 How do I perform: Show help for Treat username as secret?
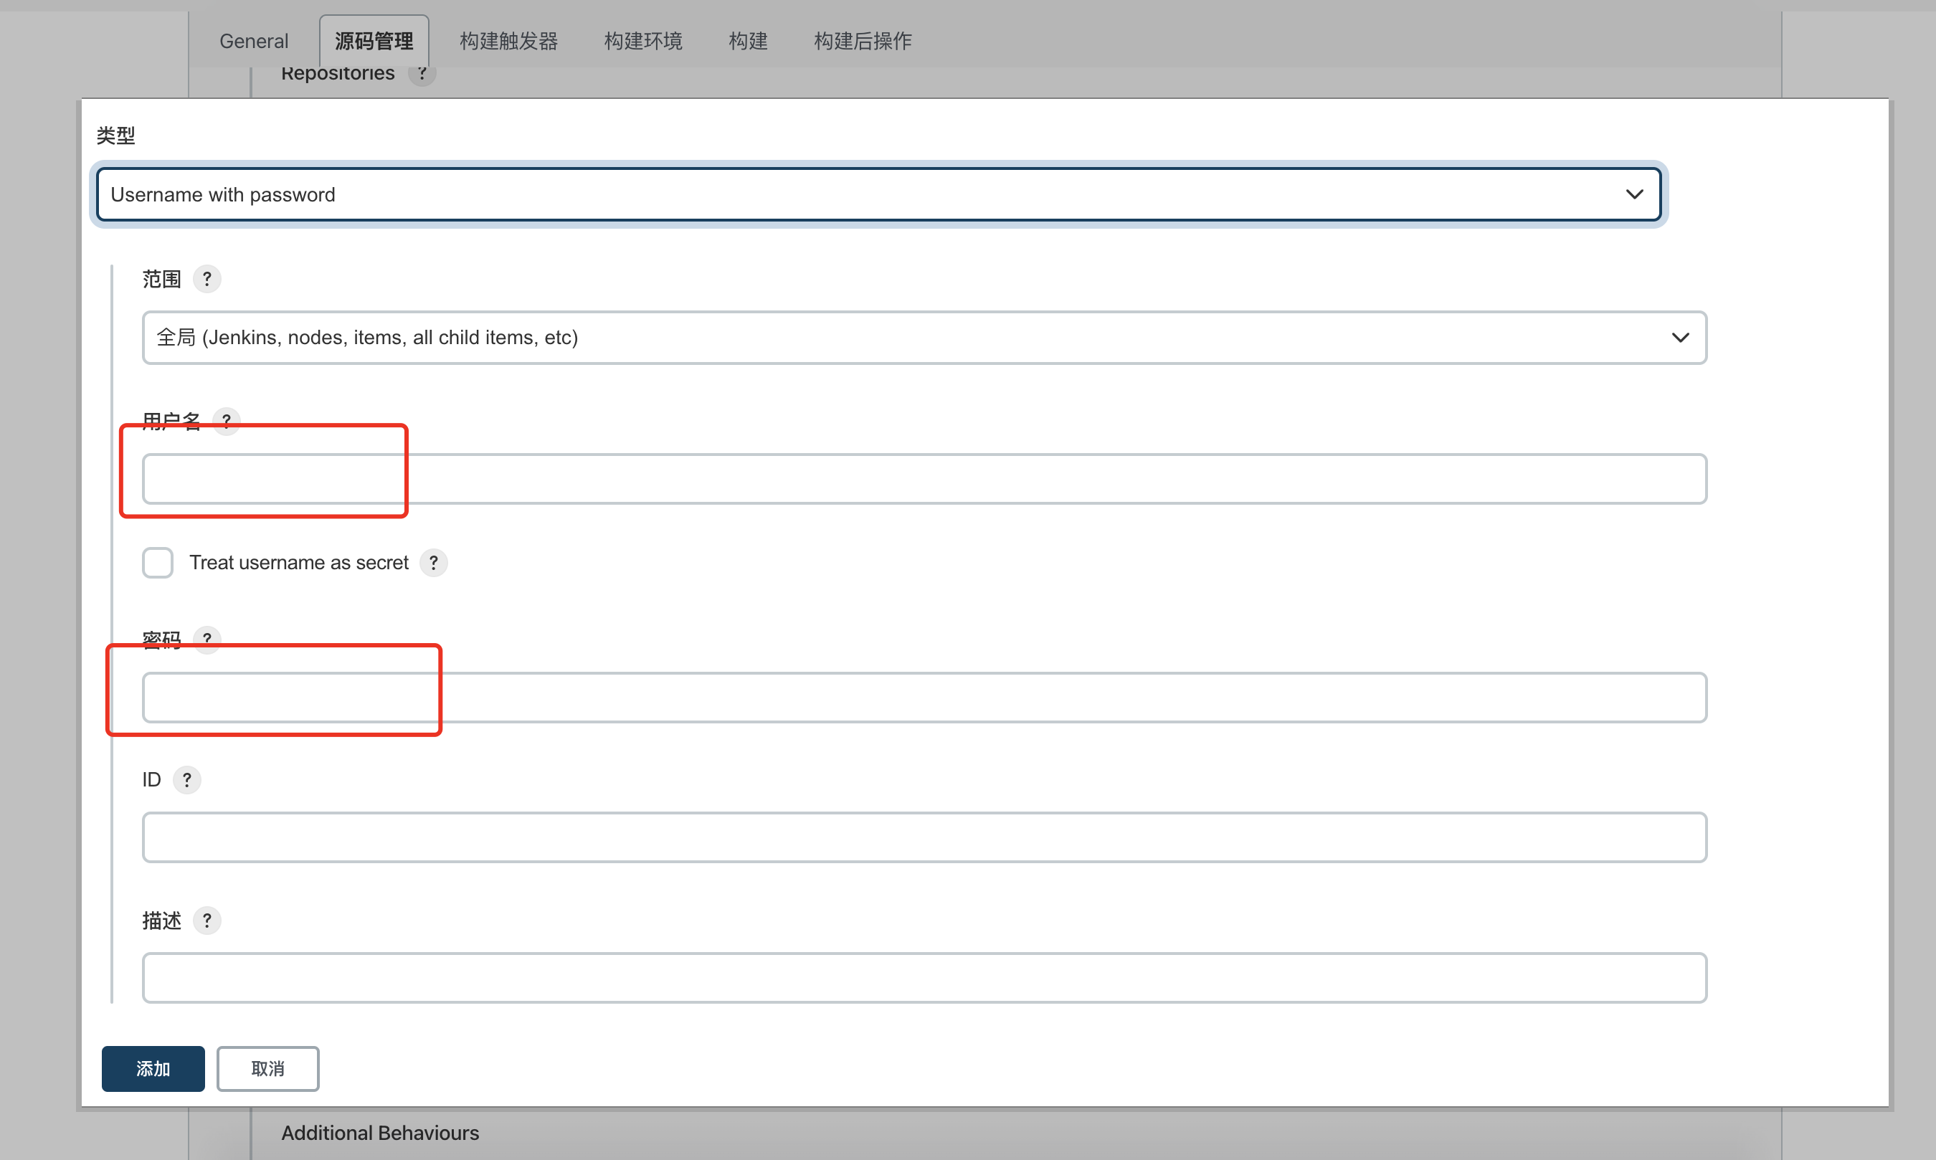click(x=433, y=563)
